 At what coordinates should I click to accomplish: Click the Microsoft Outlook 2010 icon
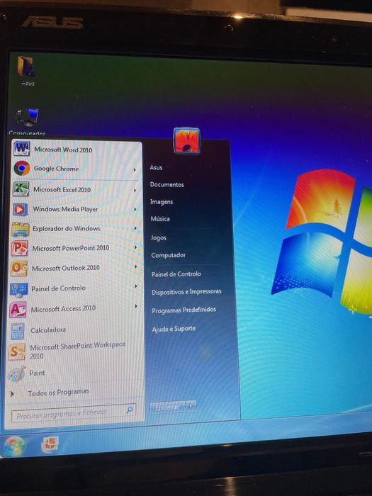click(x=19, y=269)
